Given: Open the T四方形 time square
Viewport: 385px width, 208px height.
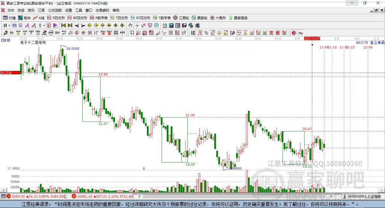Looking at the screenshot, I should coord(119,18).
